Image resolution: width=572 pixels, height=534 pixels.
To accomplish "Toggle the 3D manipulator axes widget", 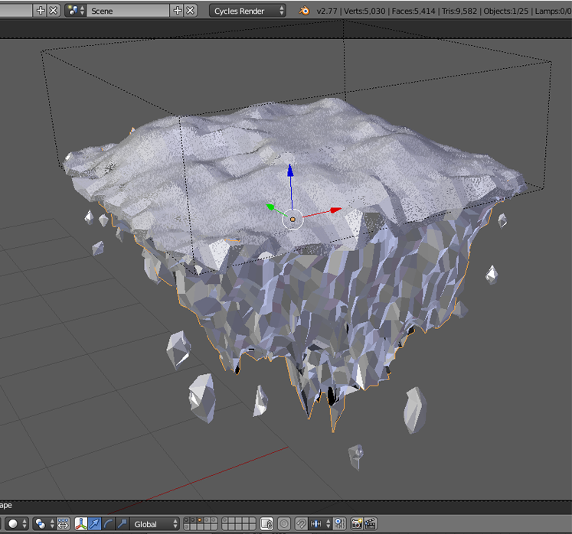I will coord(80,524).
